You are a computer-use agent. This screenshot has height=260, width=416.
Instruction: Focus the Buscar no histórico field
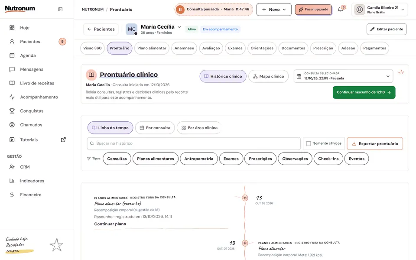tap(194, 143)
